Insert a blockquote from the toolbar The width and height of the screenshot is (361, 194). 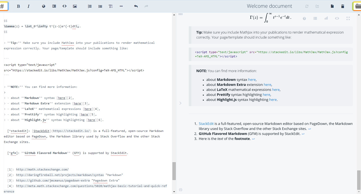coord(54,6)
